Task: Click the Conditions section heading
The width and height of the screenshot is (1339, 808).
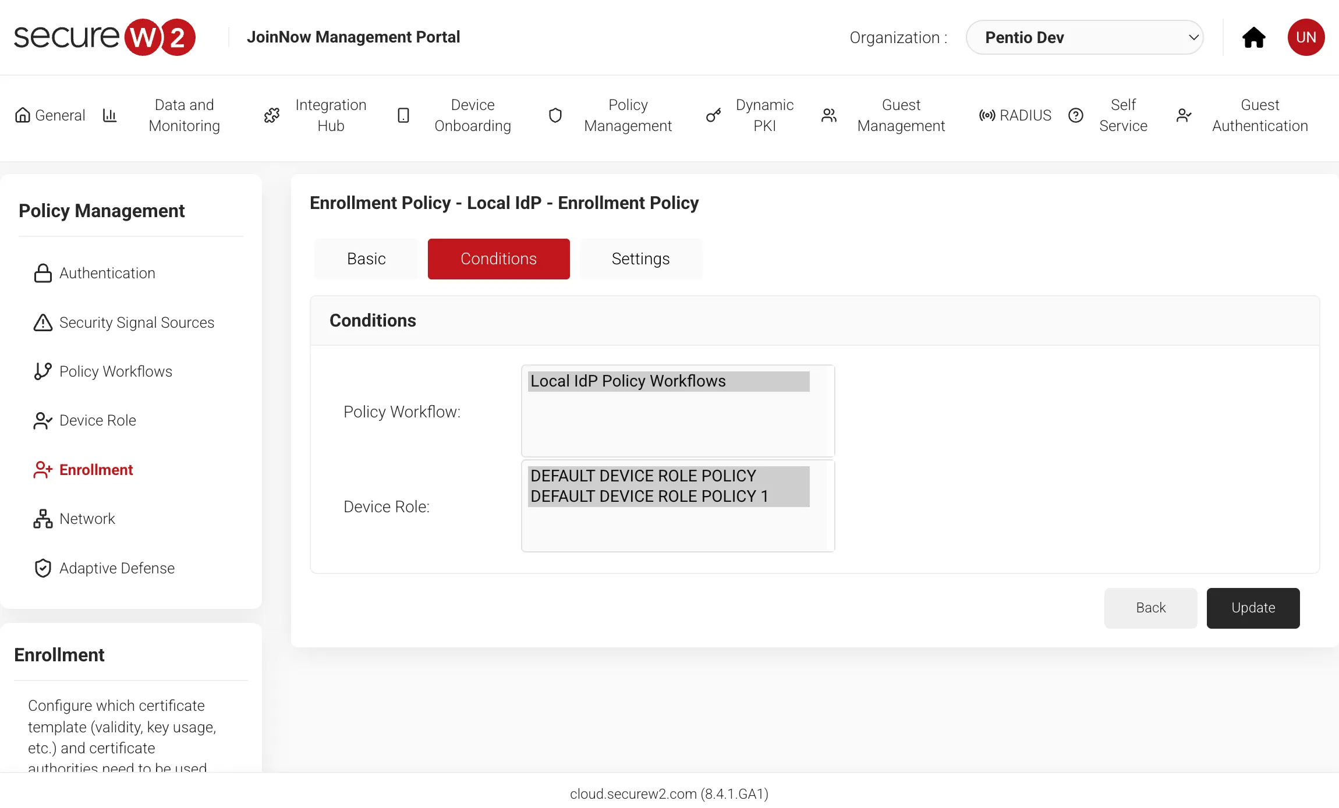Action: click(373, 321)
